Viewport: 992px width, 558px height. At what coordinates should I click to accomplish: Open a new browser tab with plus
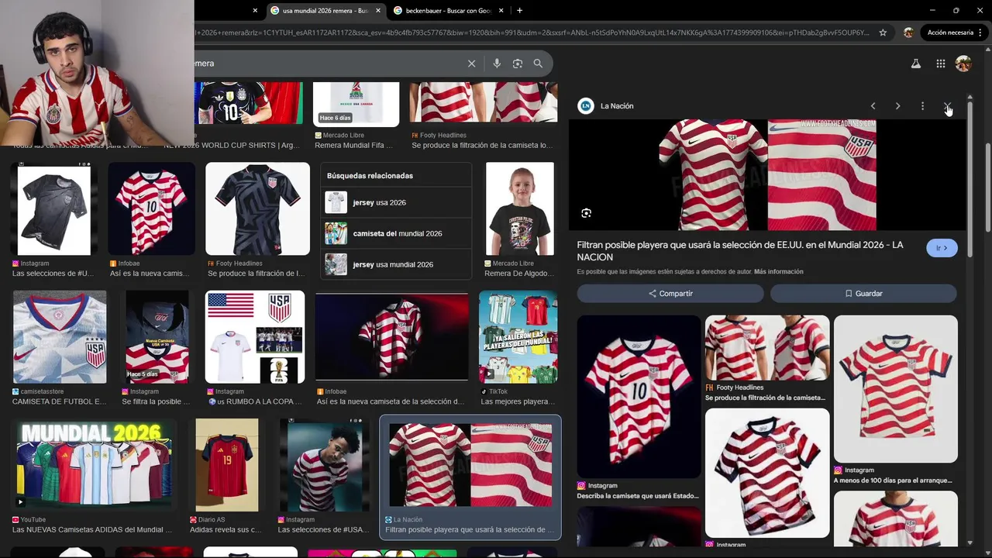(519, 10)
